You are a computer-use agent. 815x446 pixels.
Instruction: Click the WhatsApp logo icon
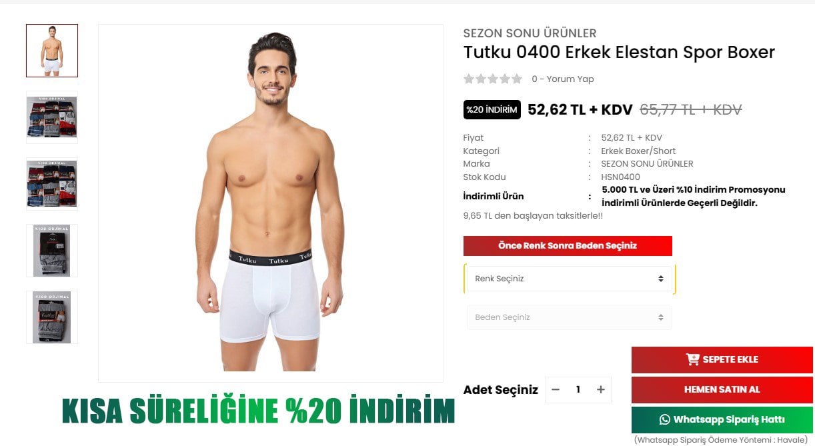tap(664, 420)
